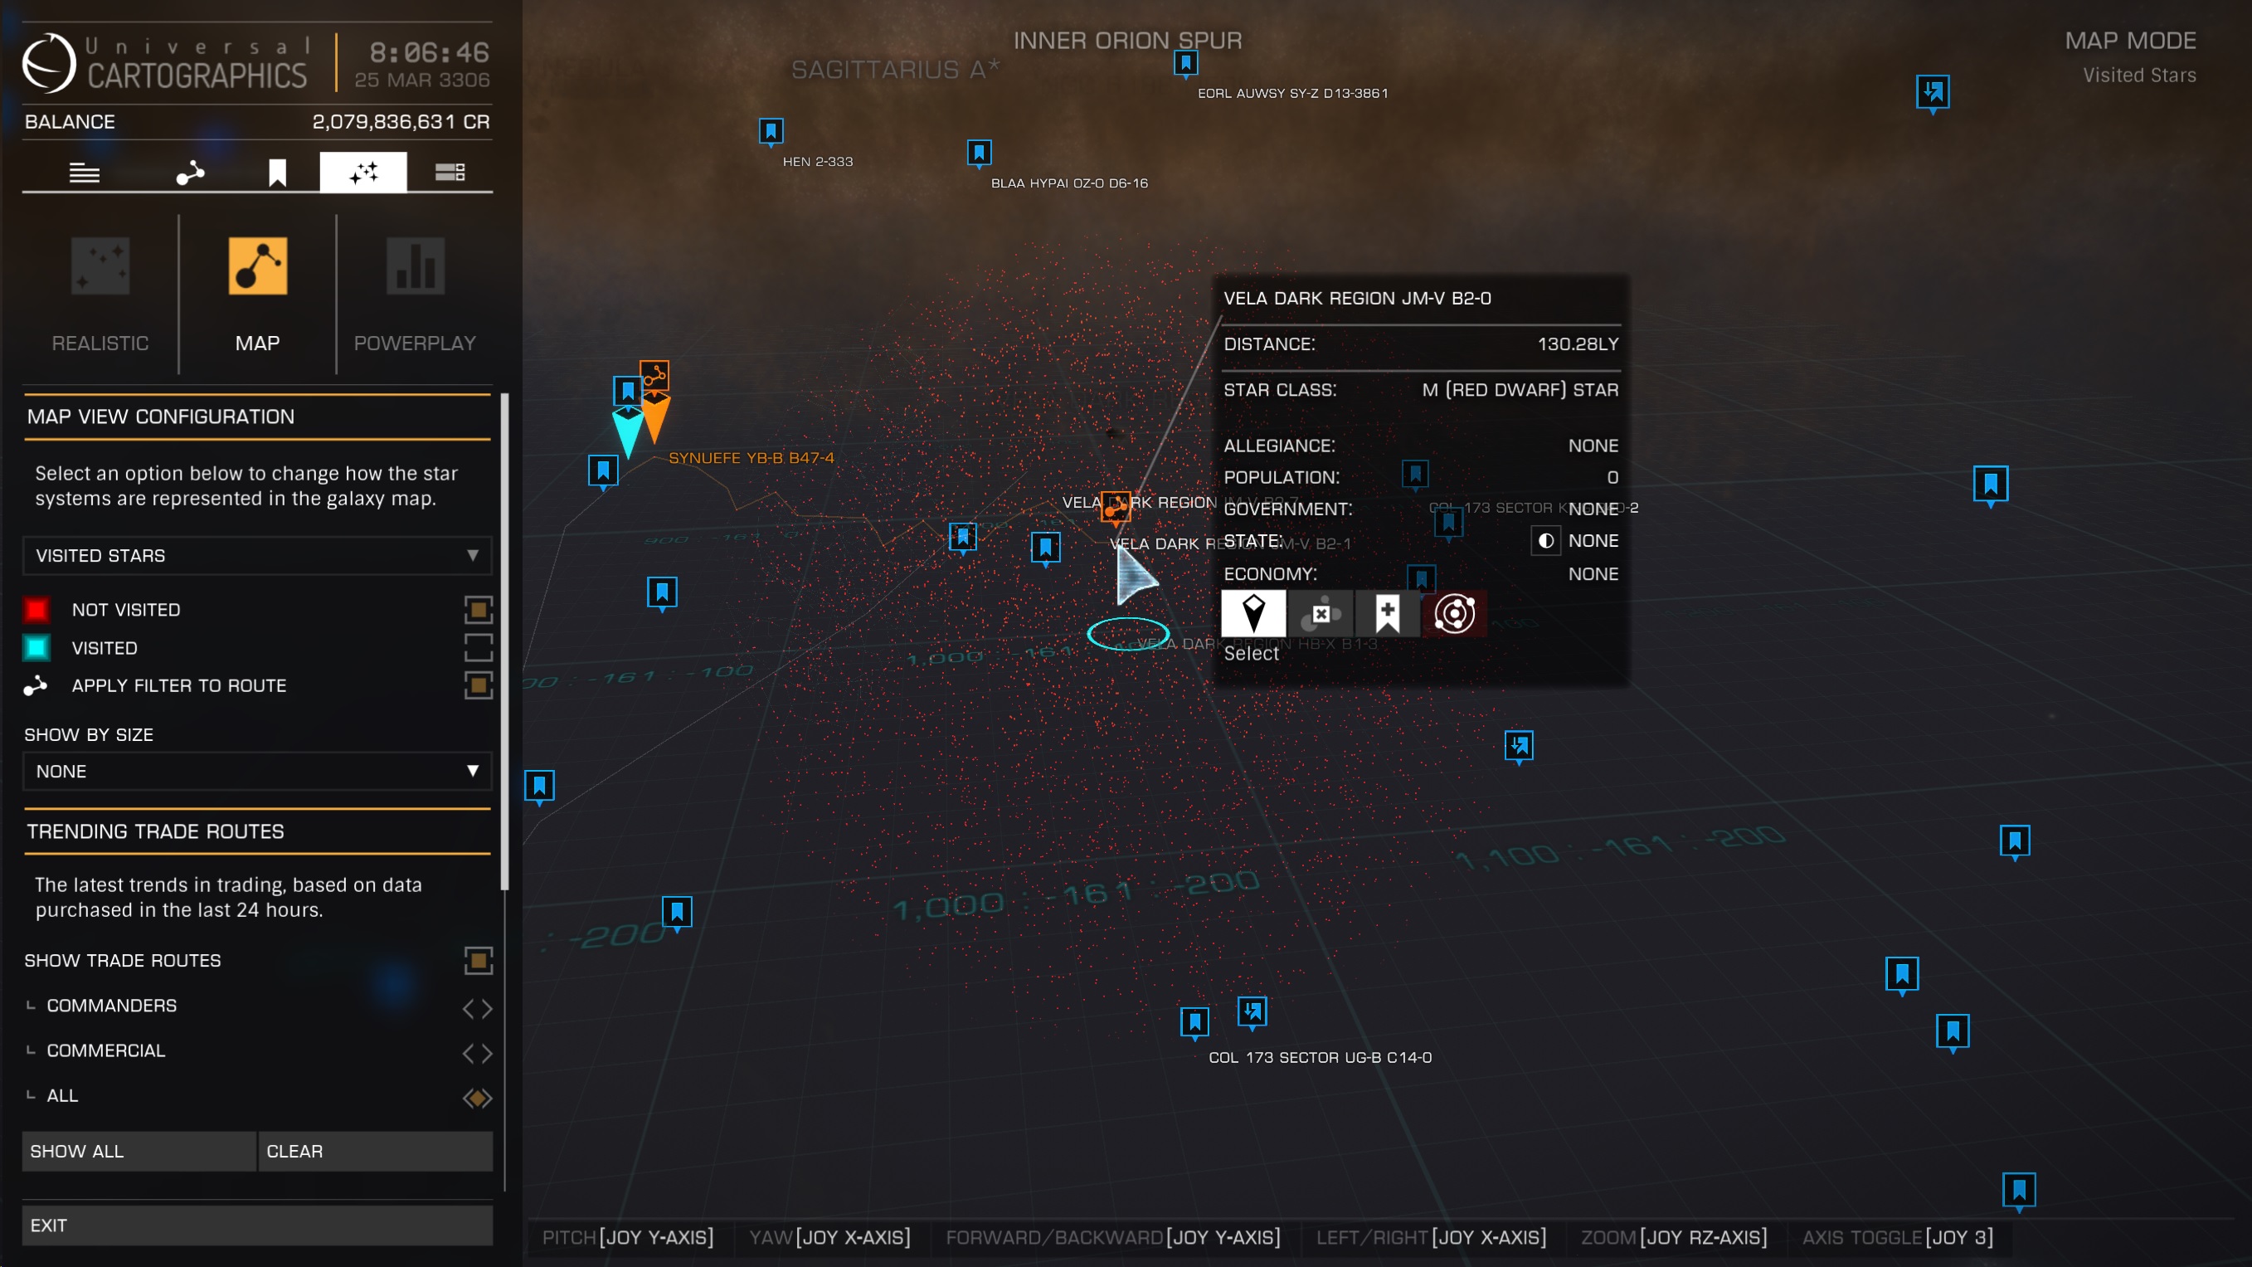Click the arrow bookmark under Map Mode title
Screen dimensions: 2252x1267
click(1932, 93)
